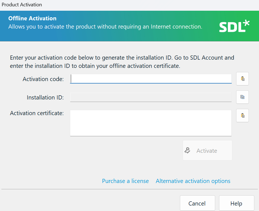This screenshot has width=259, height=211.
Task: Open Alternative activation options
Action: [x=193, y=181]
